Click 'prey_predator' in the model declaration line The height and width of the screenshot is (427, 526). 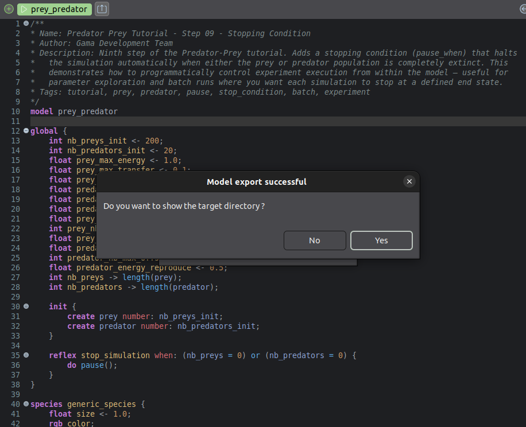tap(87, 111)
